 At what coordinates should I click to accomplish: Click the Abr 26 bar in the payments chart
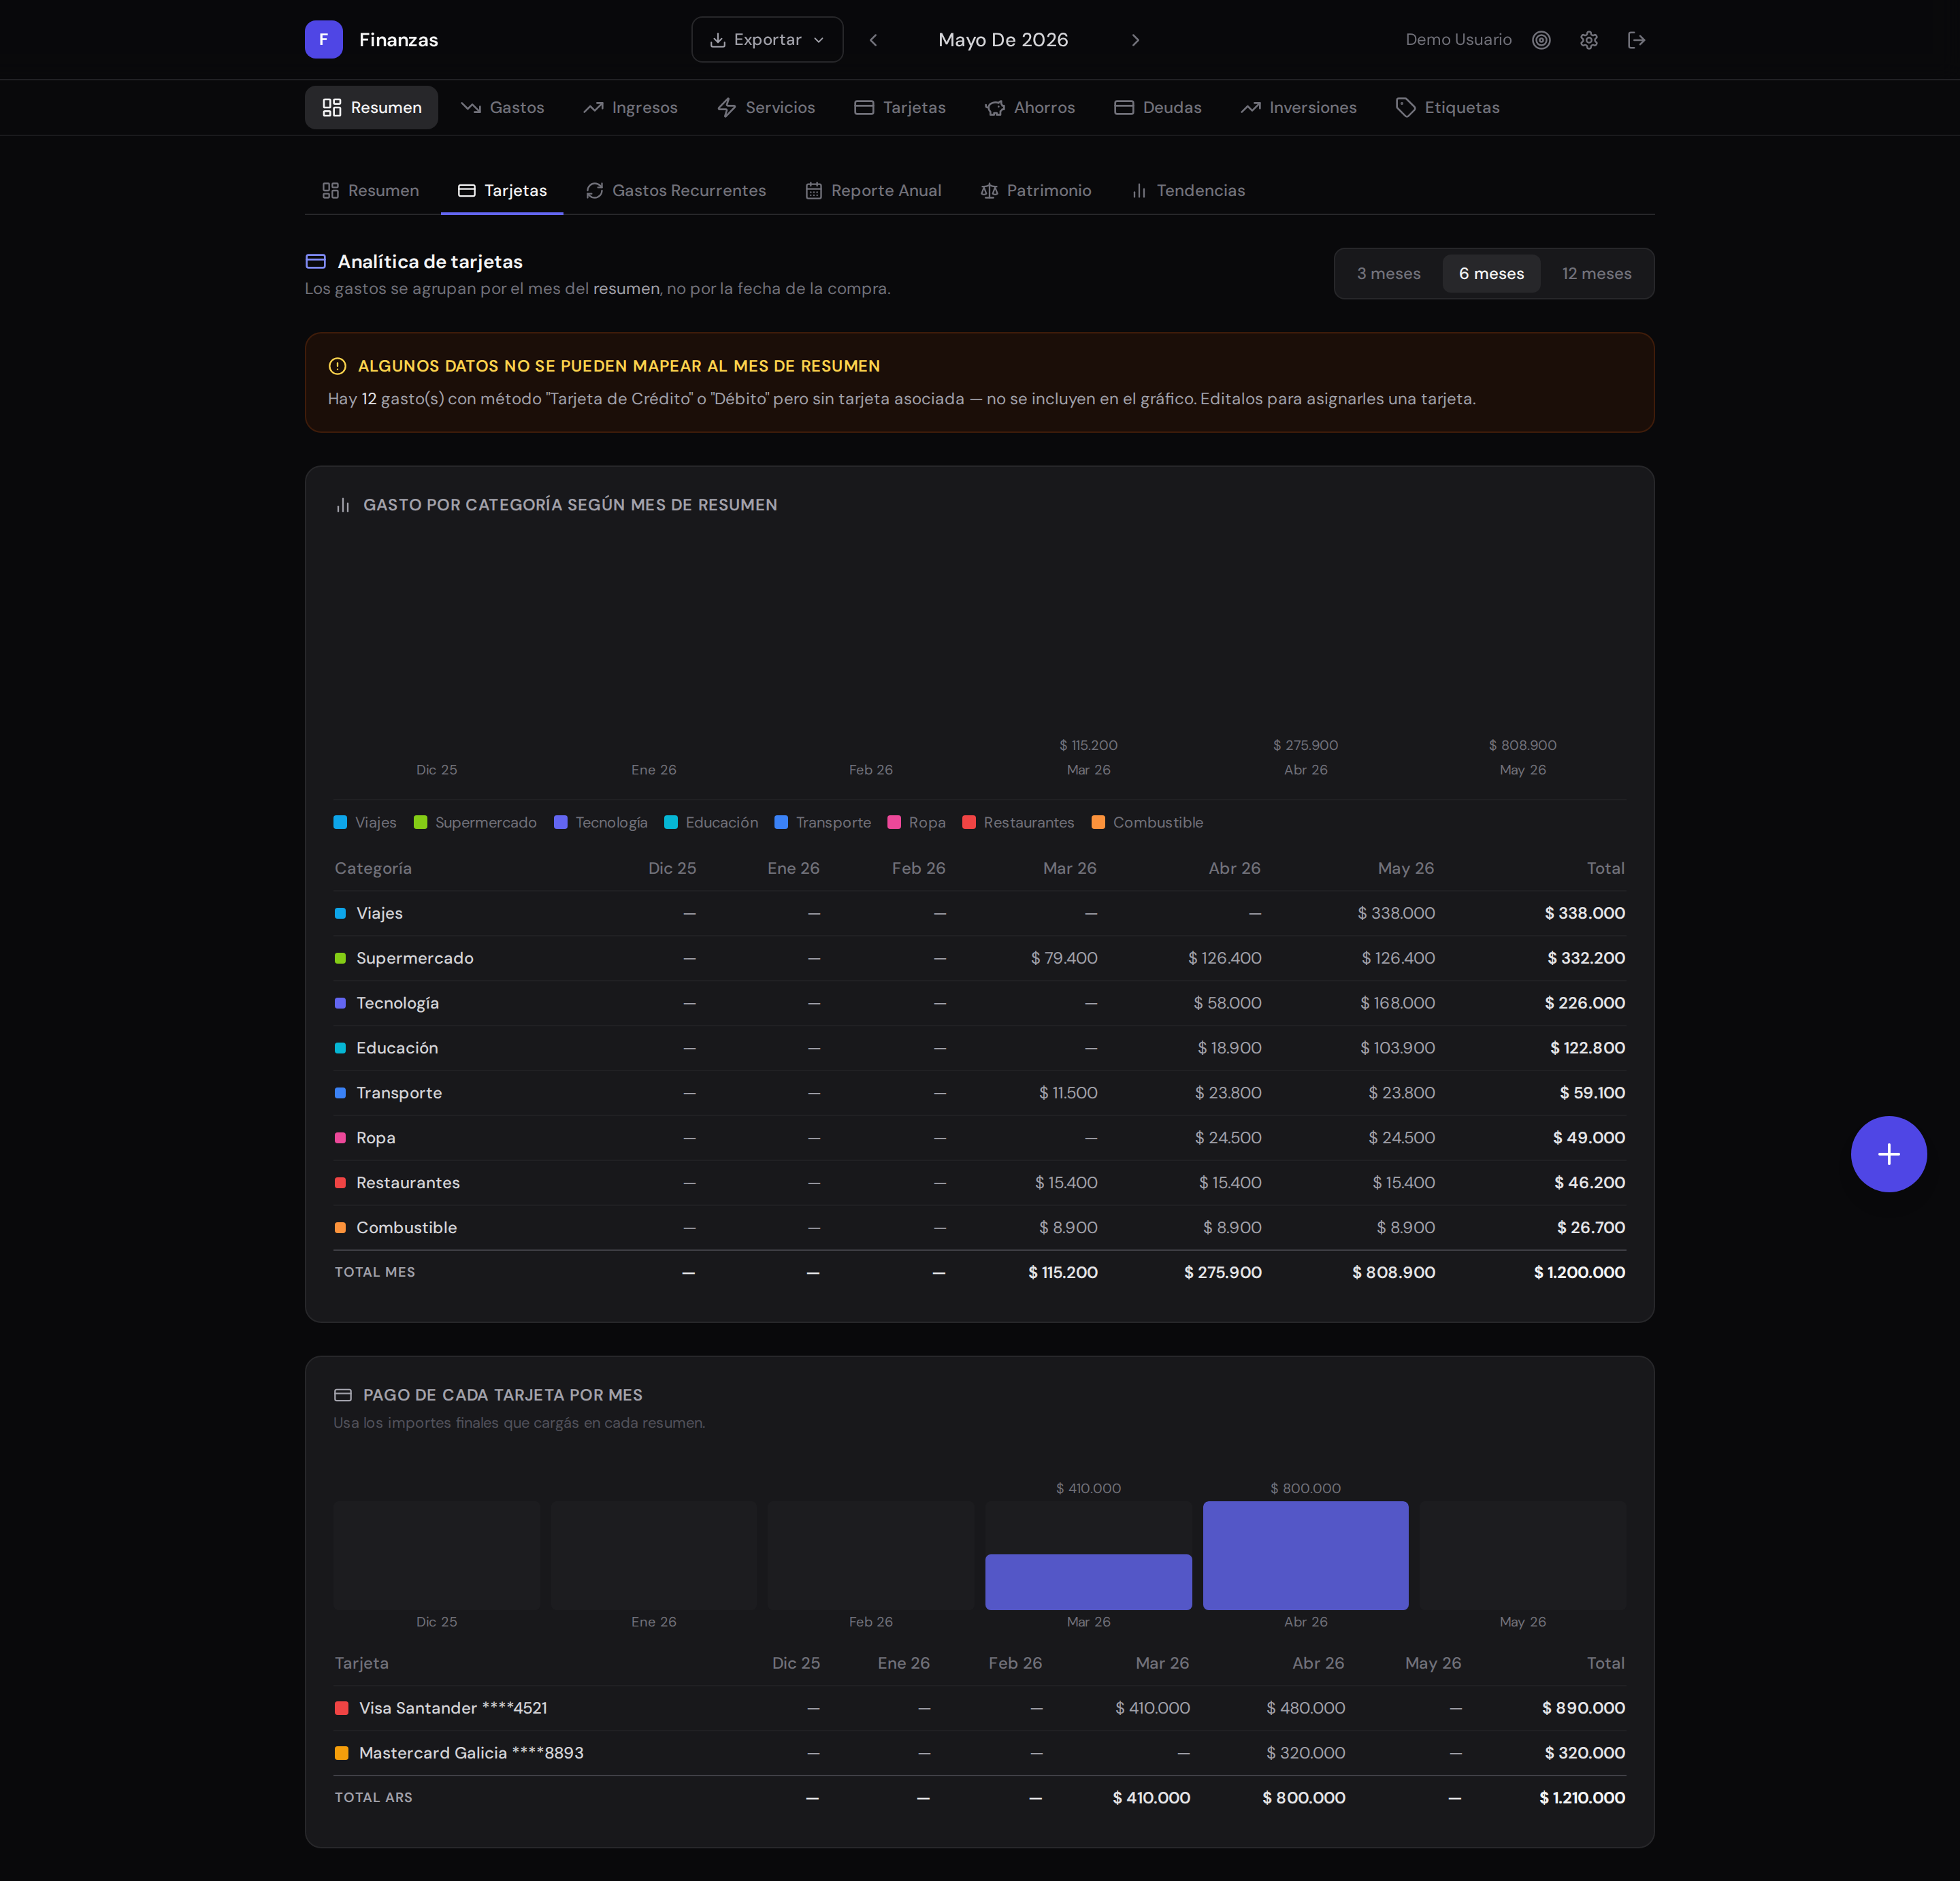coord(1305,1556)
